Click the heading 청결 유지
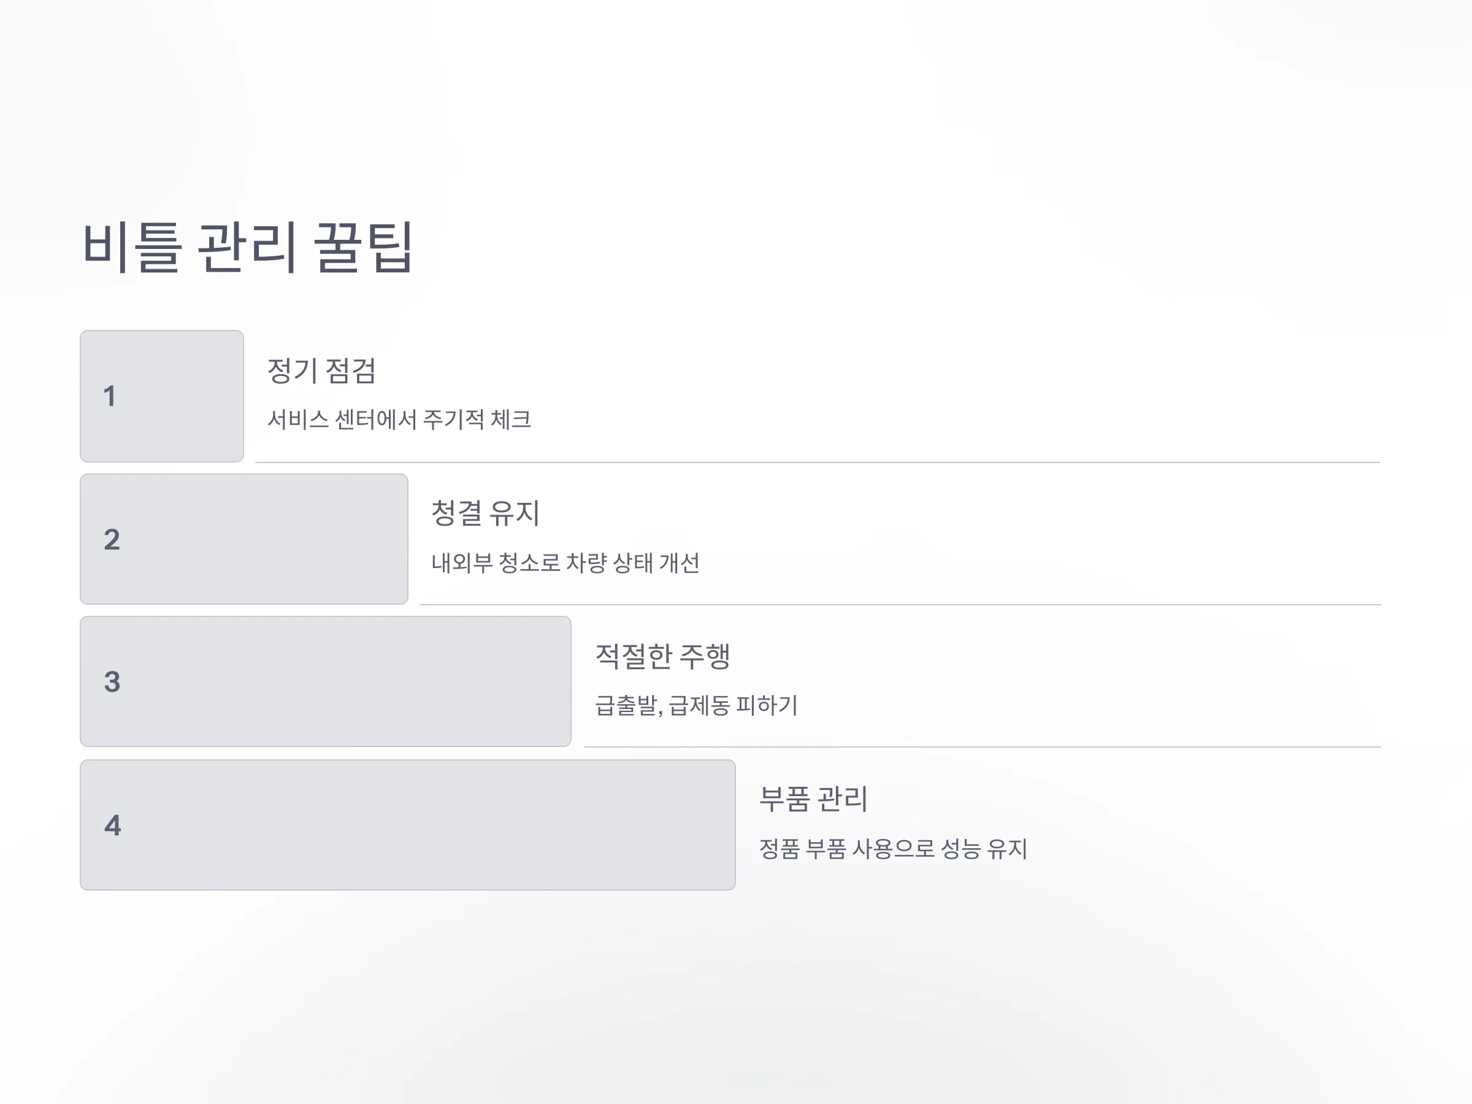 pos(485,513)
